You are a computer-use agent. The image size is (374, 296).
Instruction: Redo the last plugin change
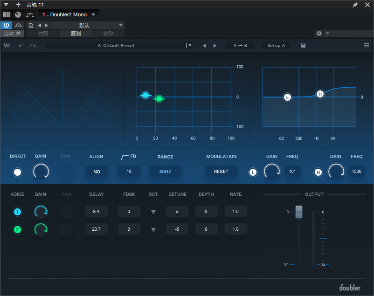(33, 45)
